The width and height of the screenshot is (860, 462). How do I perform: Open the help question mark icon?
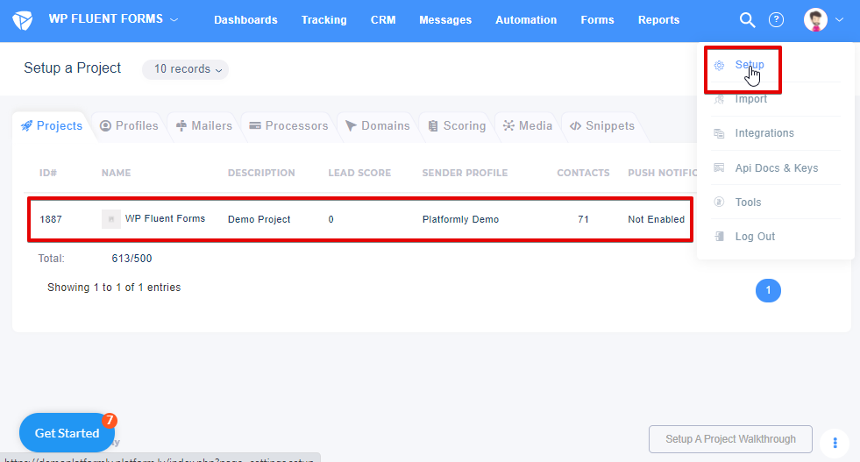click(776, 20)
